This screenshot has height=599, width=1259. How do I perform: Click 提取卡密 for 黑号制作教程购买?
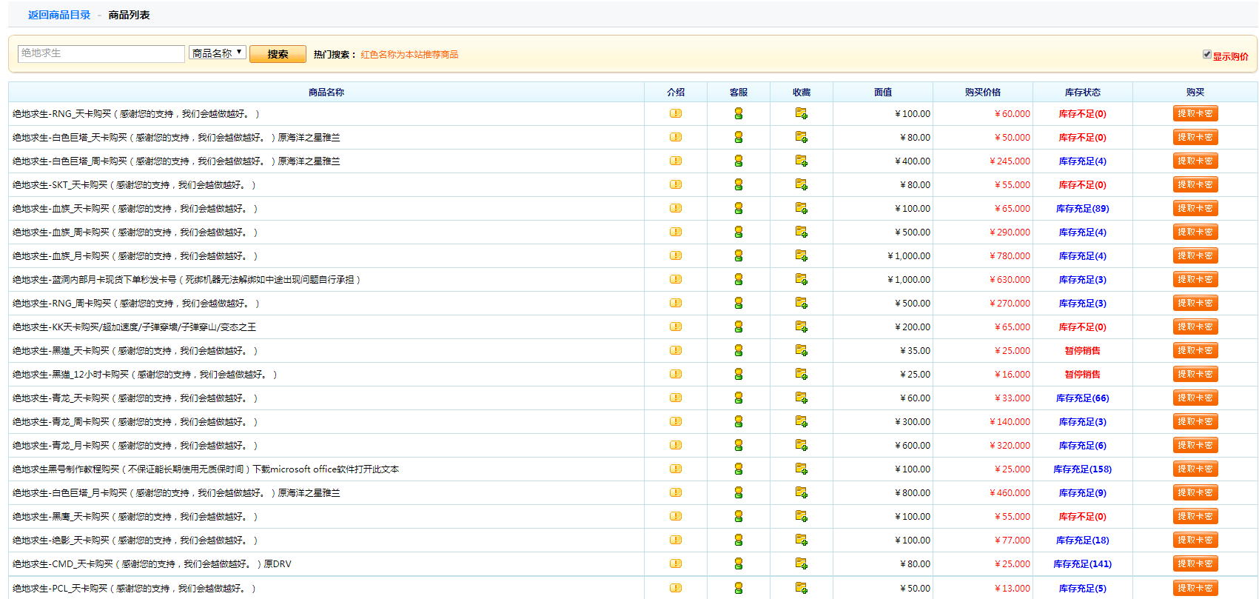coord(1195,469)
